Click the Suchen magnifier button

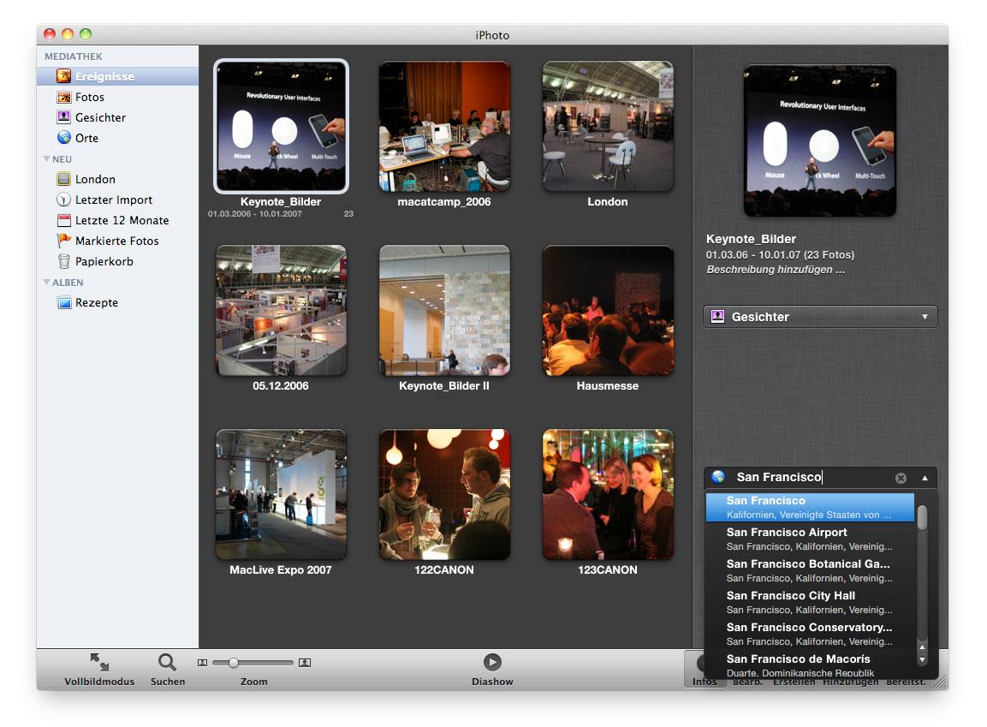pyautogui.click(x=168, y=669)
